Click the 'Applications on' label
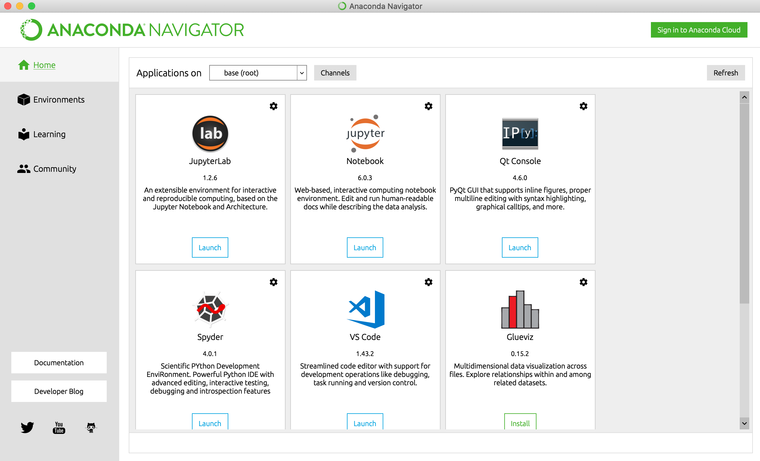Image resolution: width=760 pixels, height=461 pixels. coord(169,73)
